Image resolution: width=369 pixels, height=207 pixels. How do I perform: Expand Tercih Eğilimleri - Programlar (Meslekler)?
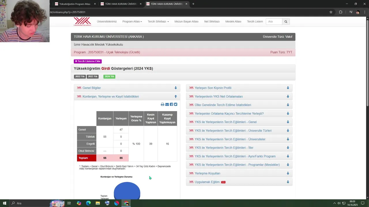(x=239, y=165)
